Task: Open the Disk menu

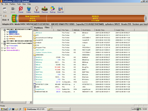Action: 6,4
